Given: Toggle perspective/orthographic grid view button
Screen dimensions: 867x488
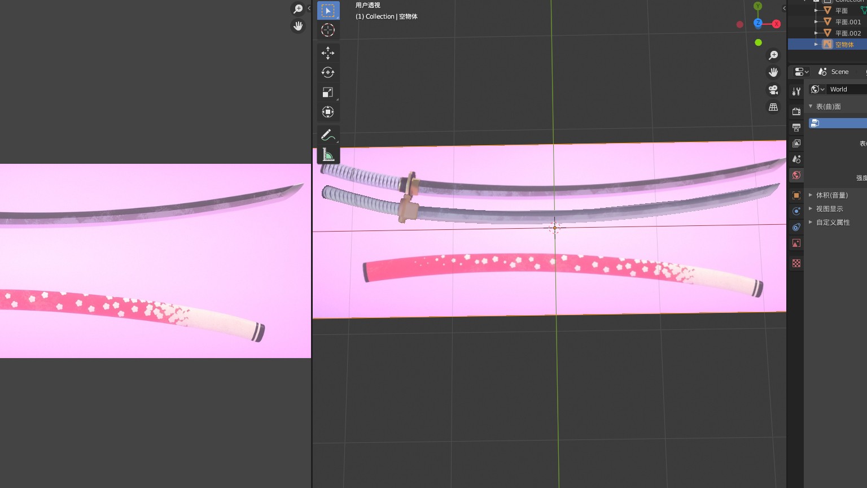Looking at the screenshot, I should [773, 107].
